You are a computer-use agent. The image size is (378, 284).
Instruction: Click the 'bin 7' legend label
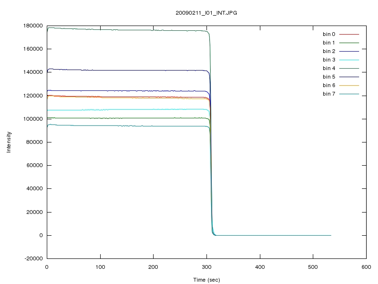(329, 94)
